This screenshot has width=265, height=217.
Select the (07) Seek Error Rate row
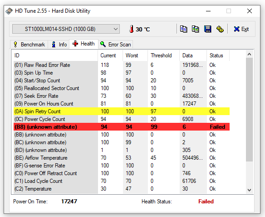pos(122,96)
